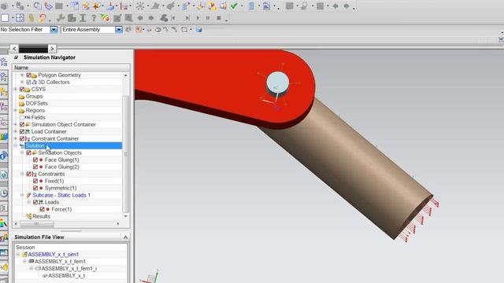This screenshot has height=283, width=504.
Task: Click the tan cylinder in the viewport
Action: pyautogui.click(x=347, y=167)
